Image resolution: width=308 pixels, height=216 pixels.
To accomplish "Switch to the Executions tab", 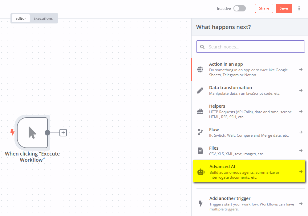I will tap(43, 19).
